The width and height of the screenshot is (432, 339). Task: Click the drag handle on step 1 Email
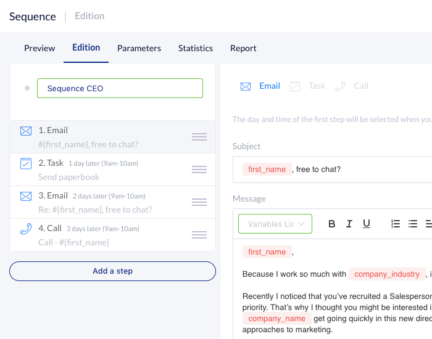199,137
